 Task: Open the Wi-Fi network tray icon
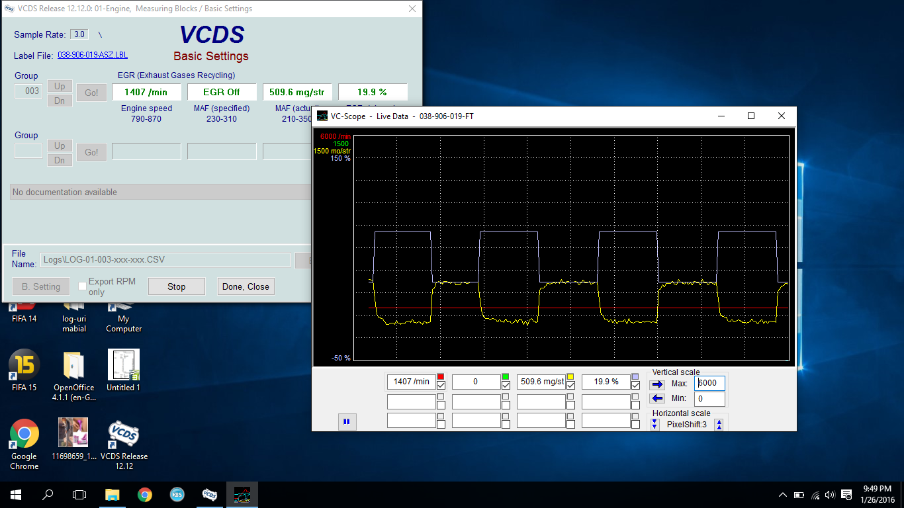[815, 495]
